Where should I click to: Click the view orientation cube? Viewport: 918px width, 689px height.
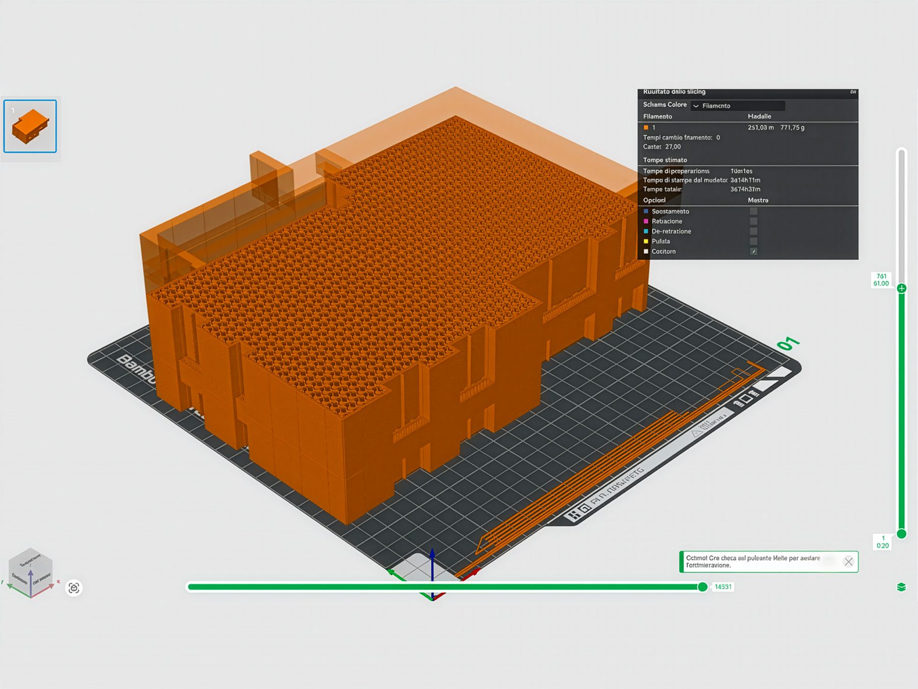click(x=31, y=572)
